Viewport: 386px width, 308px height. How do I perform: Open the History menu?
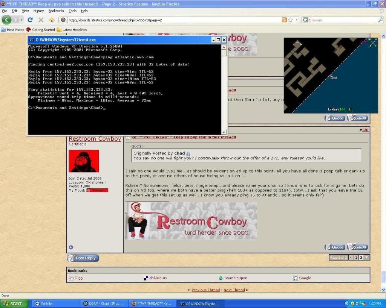(x=39, y=11)
